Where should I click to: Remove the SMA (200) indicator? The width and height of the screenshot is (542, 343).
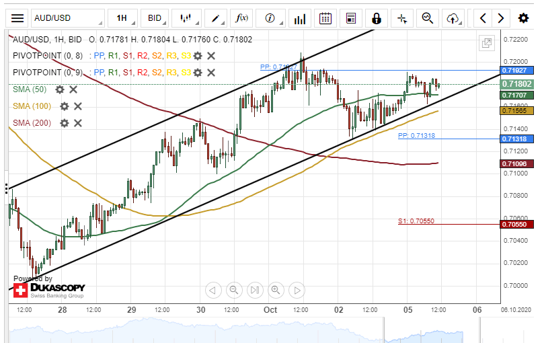[78, 122]
